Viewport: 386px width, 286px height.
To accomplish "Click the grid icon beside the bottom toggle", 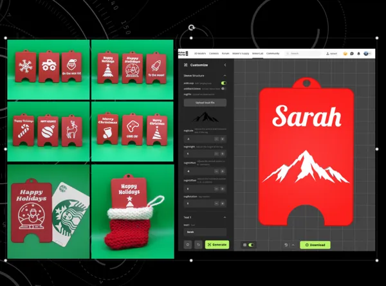I will [x=244, y=245].
